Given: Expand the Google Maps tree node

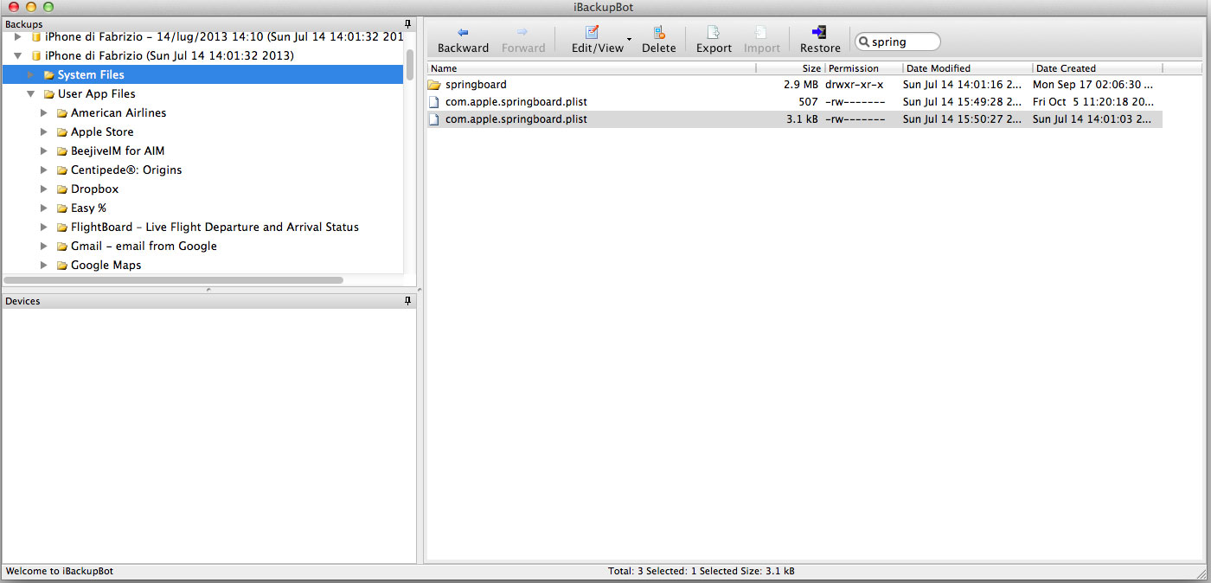Looking at the screenshot, I should click(44, 265).
